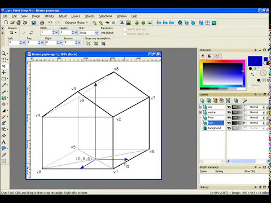Image resolution: width=271 pixels, height=203 pixels.
Task: Select the Eraser tool in the tool palette
Action: 3,117
